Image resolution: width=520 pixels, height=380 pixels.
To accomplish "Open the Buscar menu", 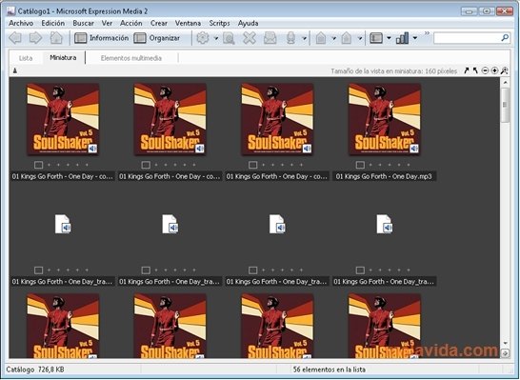I will pos(83,23).
